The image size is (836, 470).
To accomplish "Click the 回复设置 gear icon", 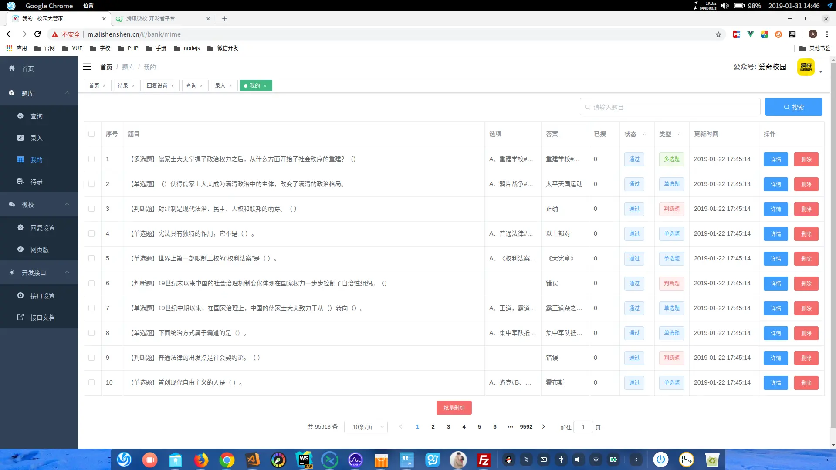I will point(20,227).
